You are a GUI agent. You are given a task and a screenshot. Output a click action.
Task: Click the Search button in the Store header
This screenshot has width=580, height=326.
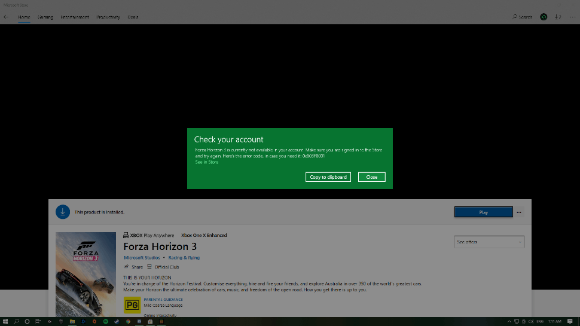pyautogui.click(x=522, y=17)
